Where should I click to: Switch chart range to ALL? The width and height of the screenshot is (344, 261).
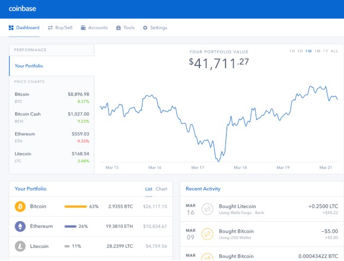(x=334, y=51)
